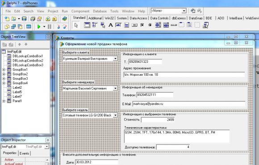Screen dimensions: 259x165
Task: Select the RadioButton component in palette
Action: (x=150, y=25)
